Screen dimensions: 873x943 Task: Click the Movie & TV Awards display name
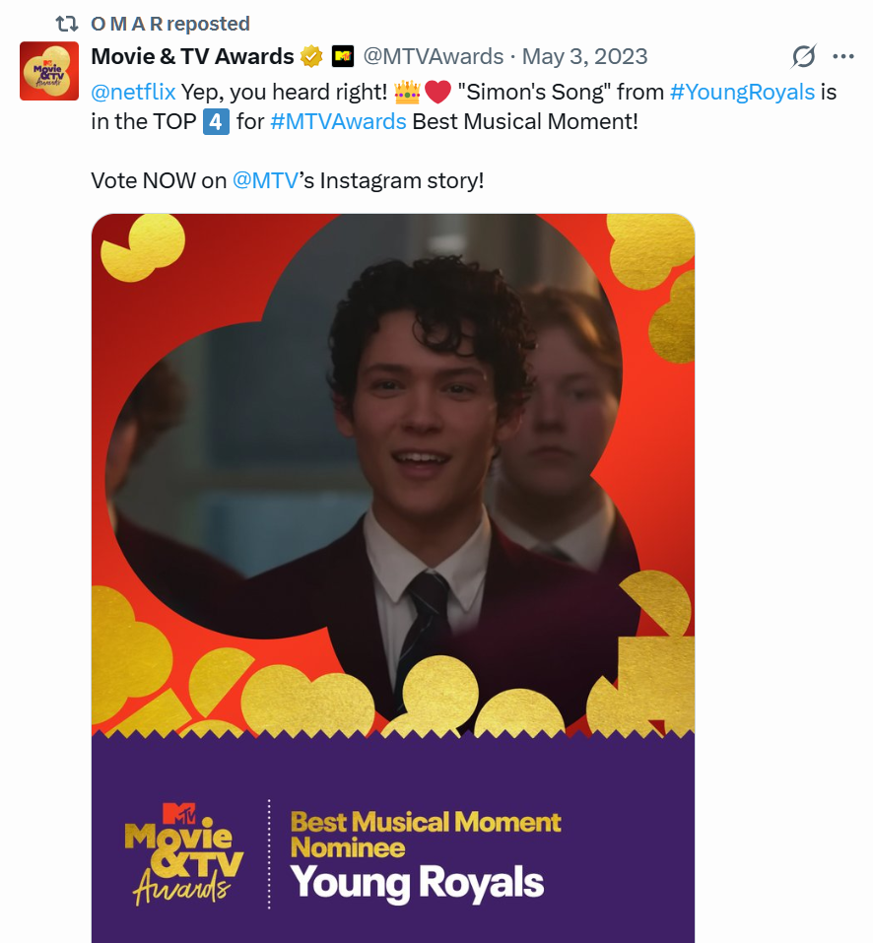click(x=192, y=56)
